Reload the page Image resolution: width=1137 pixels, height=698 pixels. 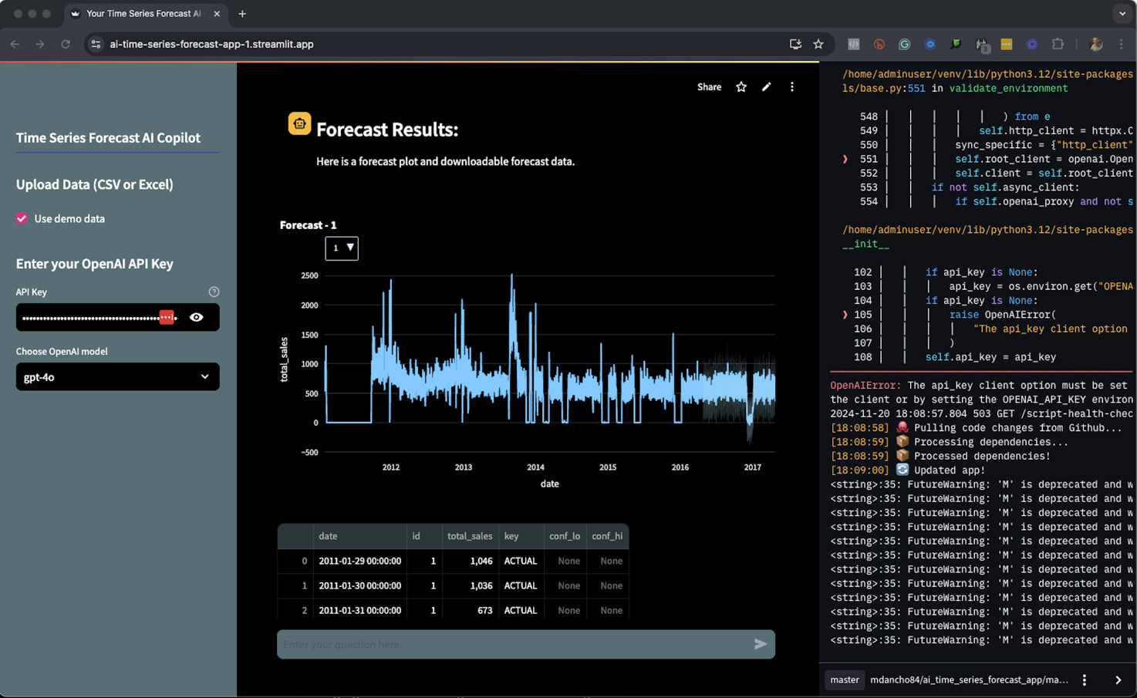click(66, 44)
